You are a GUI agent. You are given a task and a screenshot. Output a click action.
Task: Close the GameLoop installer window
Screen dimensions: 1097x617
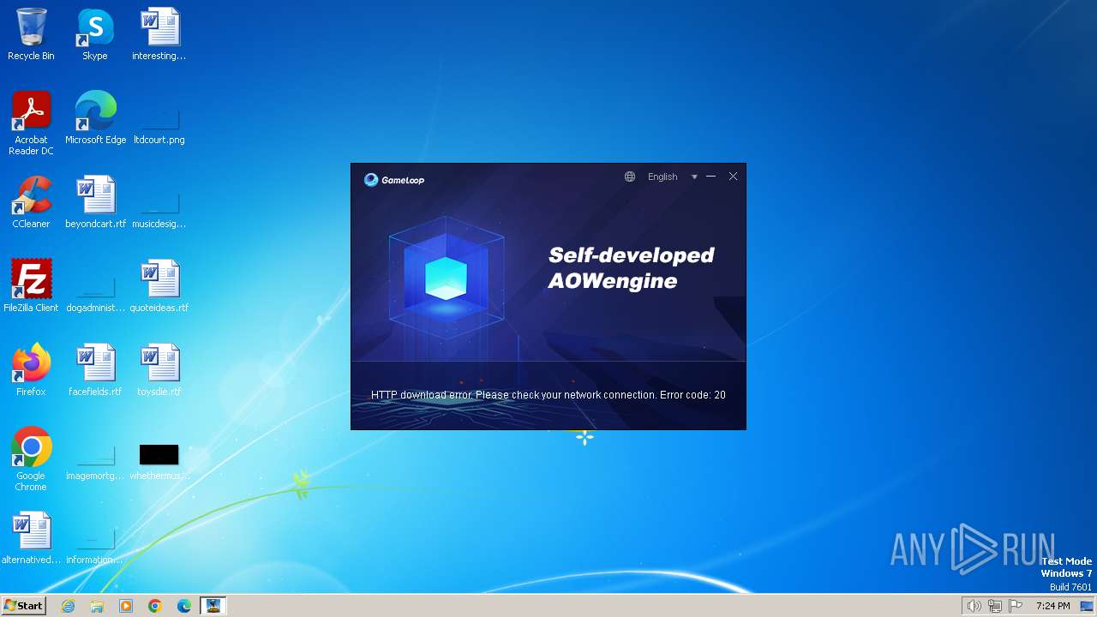pos(733,177)
